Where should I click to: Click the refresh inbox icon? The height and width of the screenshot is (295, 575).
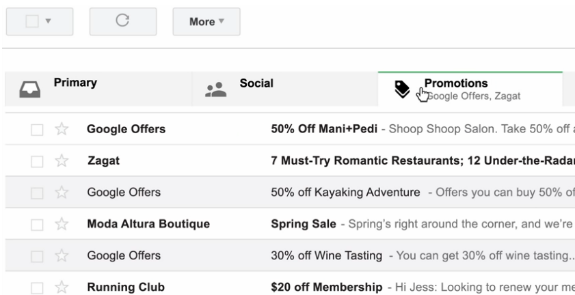click(122, 20)
